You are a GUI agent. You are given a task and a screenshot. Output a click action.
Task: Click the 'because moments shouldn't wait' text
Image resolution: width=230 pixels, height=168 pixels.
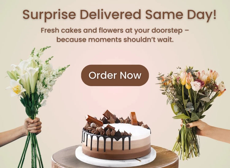(x=115, y=39)
